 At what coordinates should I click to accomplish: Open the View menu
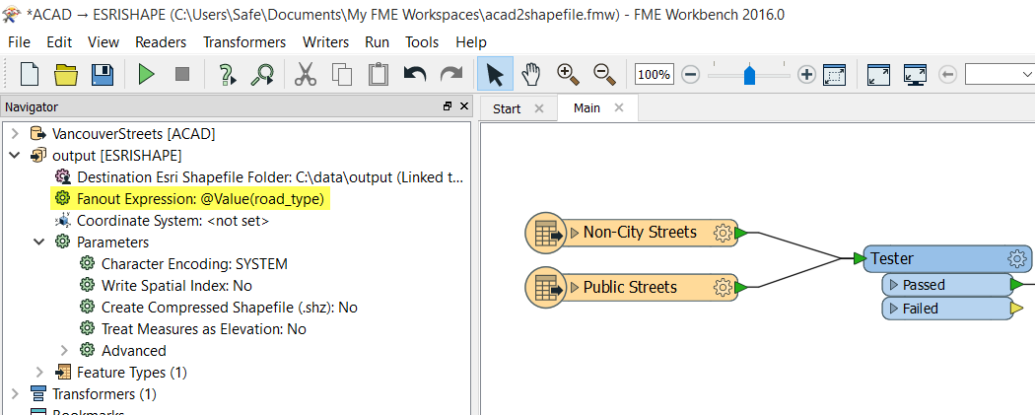point(103,42)
